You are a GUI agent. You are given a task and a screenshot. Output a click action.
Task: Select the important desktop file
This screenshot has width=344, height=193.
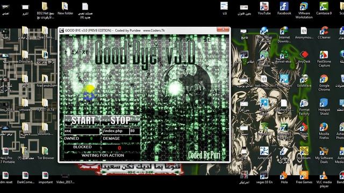point(45,177)
